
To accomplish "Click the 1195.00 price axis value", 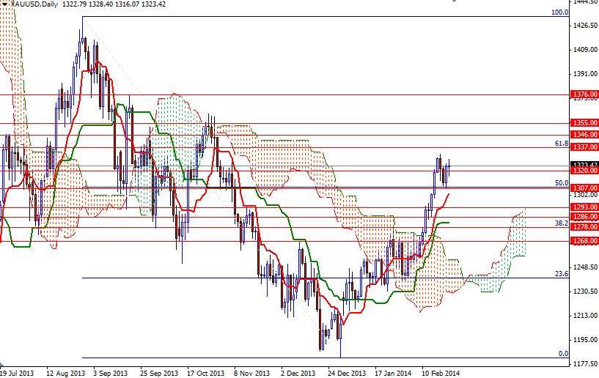I will 585,339.
